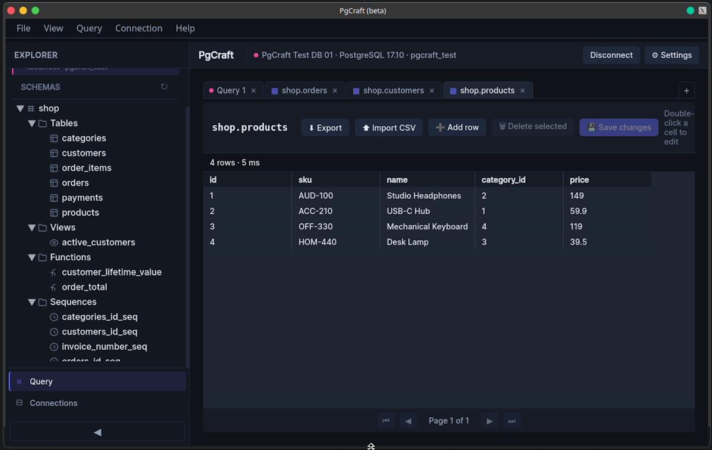Click the categories_id_seq clock icon
The image size is (712, 450).
point(54,317)
